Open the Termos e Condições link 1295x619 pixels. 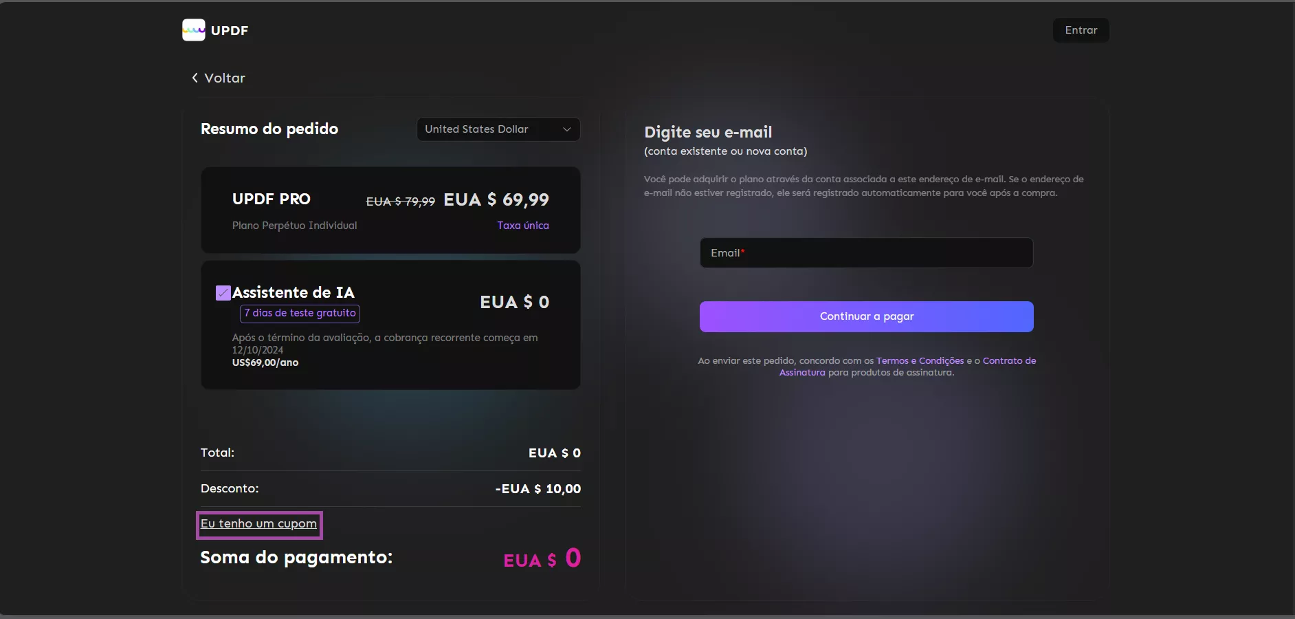point(920,361)
